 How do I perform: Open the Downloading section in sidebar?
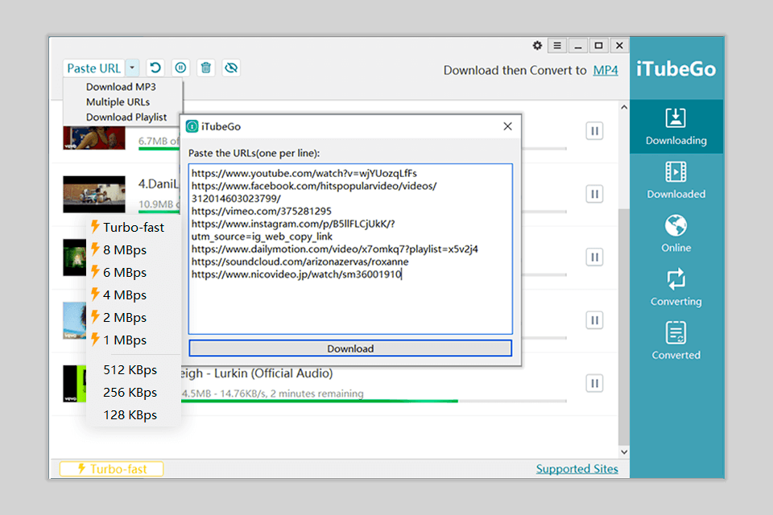[x=676, y=126]
